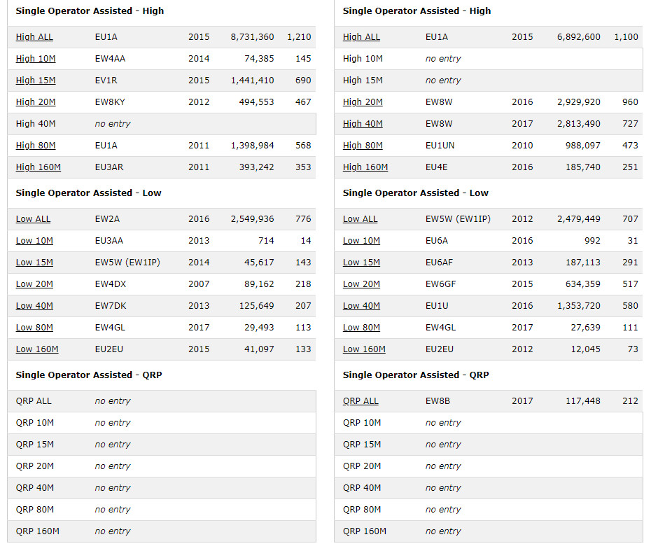Open Low 20M link for EW6GF

tap(361, 284)
